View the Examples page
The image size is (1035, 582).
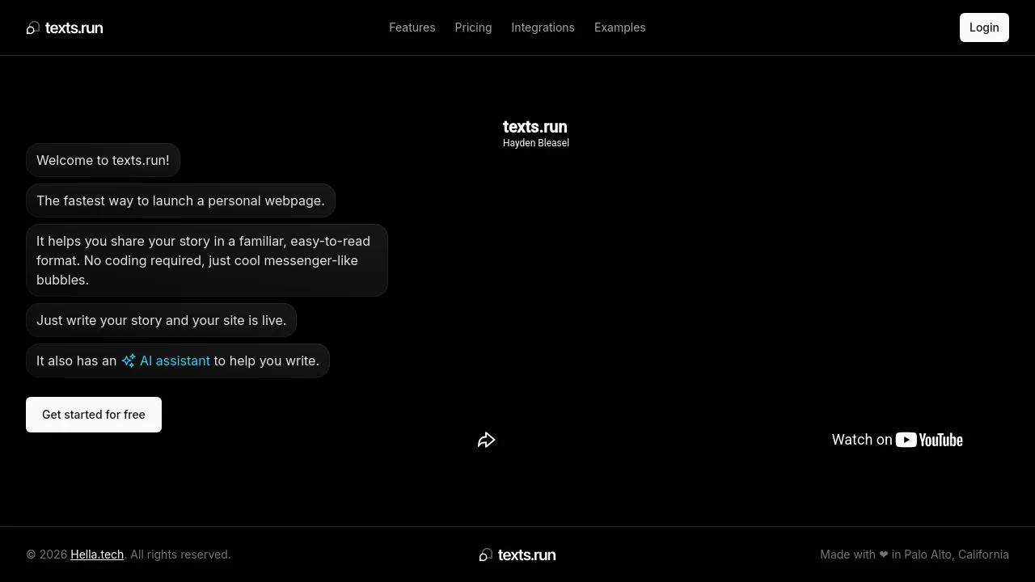pos(620,27)
